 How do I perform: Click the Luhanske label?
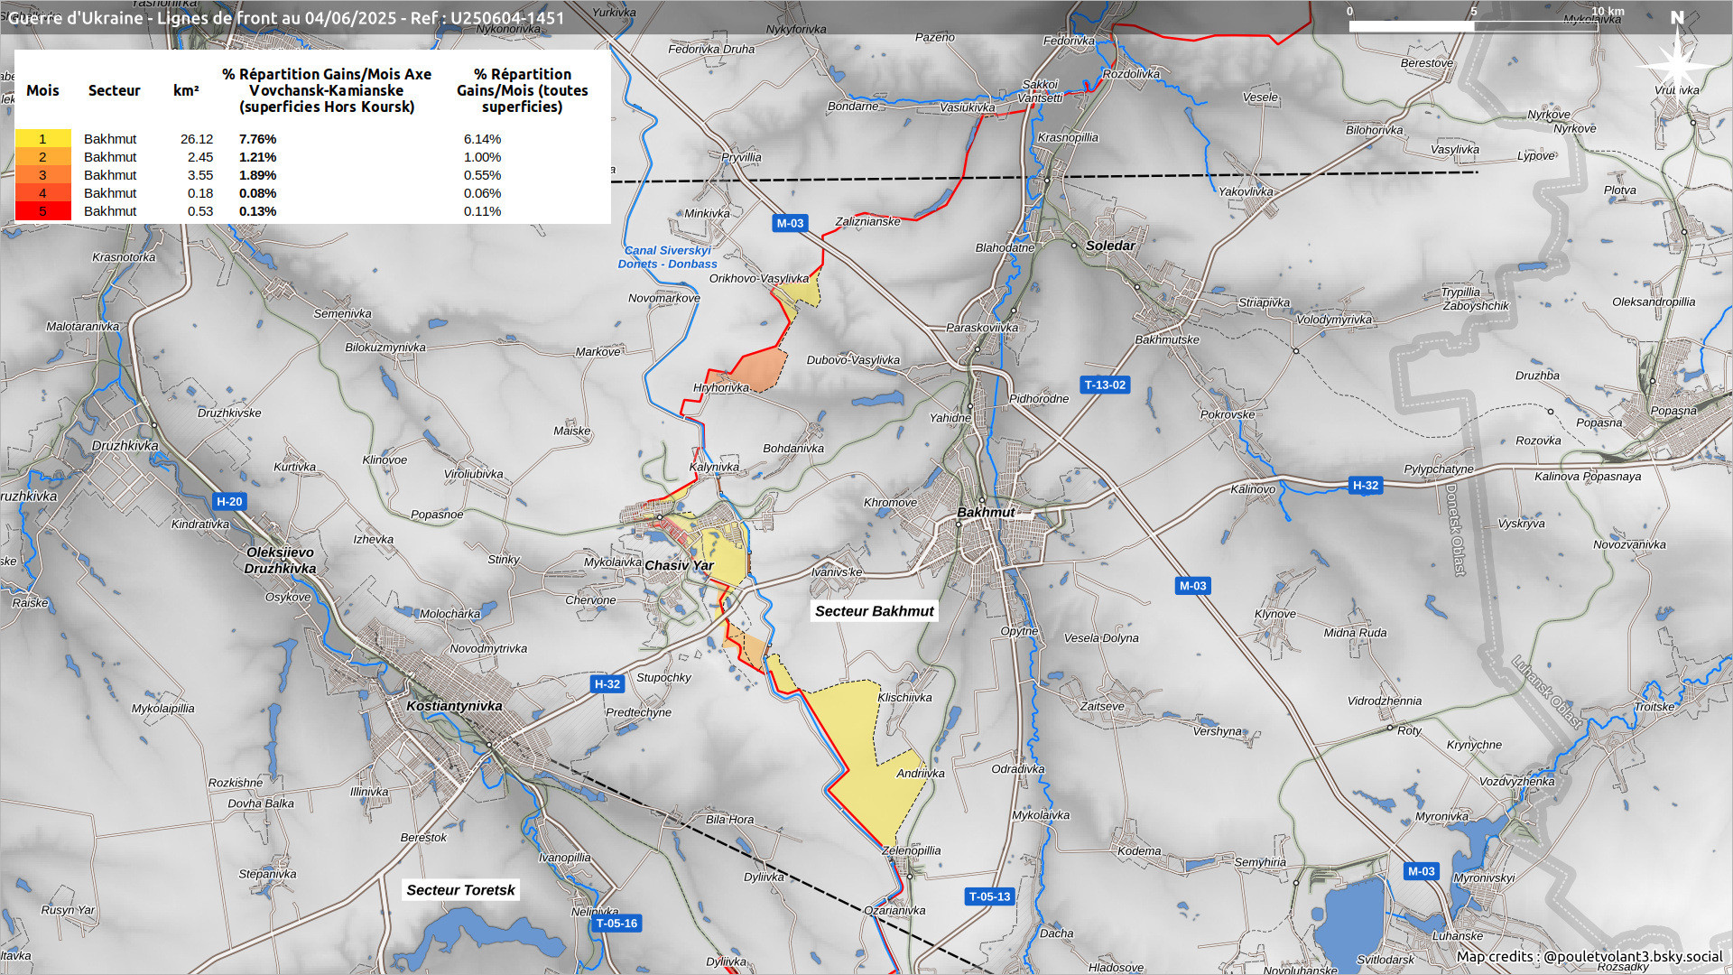click(1458, 936)
